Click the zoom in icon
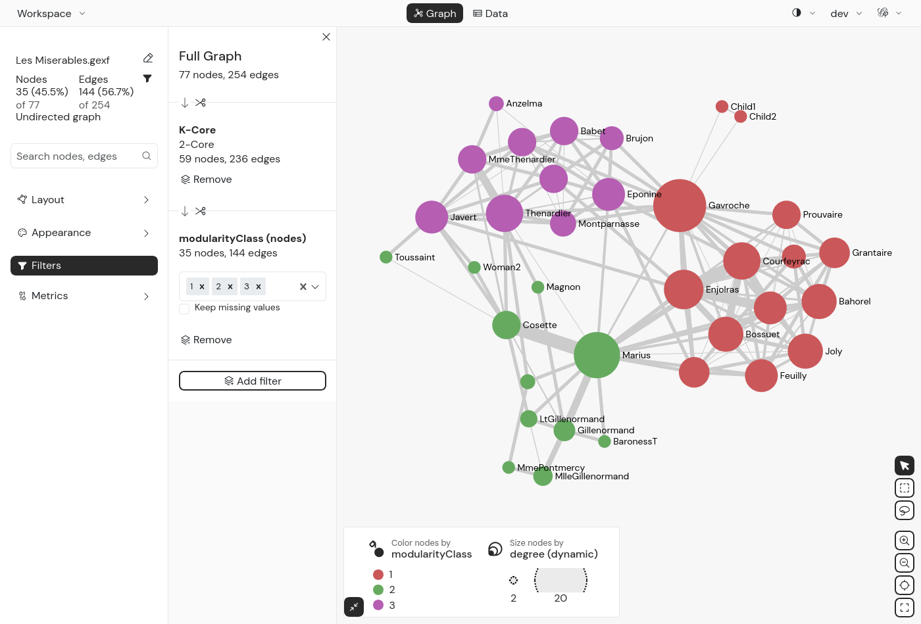 905,540
